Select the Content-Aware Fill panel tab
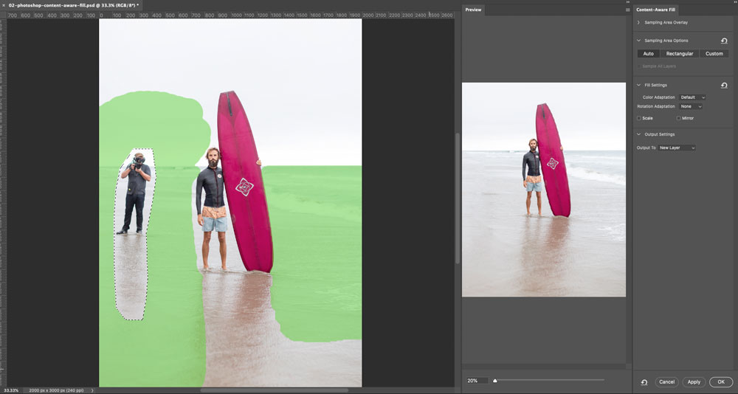 pos(657,10)
